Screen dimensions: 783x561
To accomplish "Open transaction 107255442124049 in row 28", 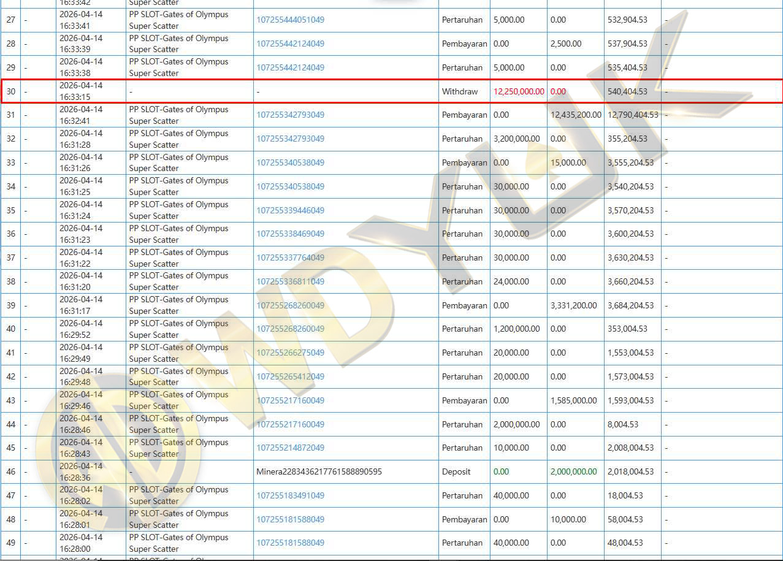I will pyautogui.click(x=290, y=44).
